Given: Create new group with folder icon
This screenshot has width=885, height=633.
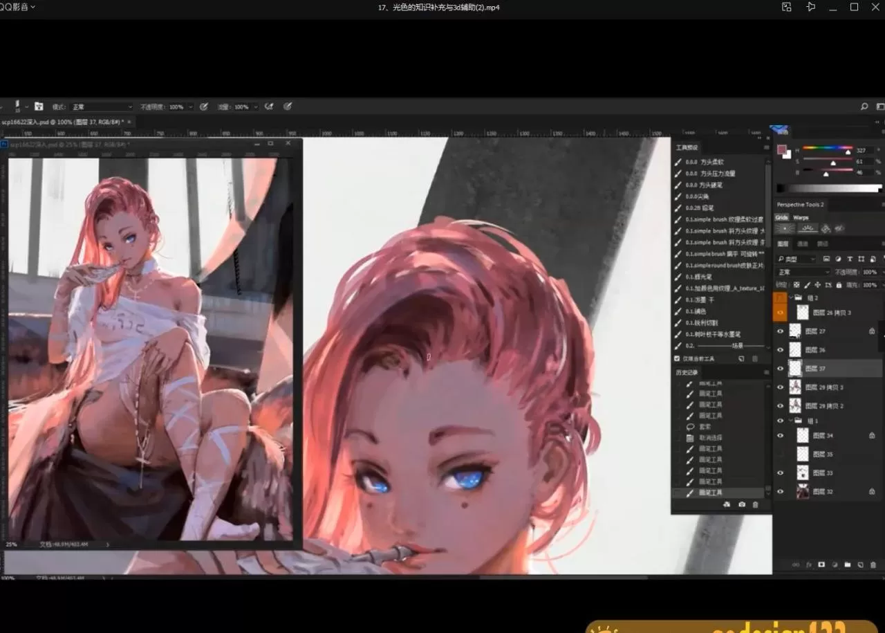Looking at the screenshot, I should 847,565.
